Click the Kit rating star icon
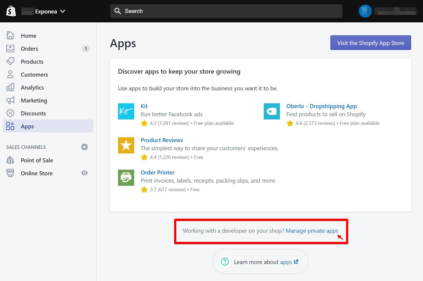This screenshot has height=281, width=423. [144, 123]
